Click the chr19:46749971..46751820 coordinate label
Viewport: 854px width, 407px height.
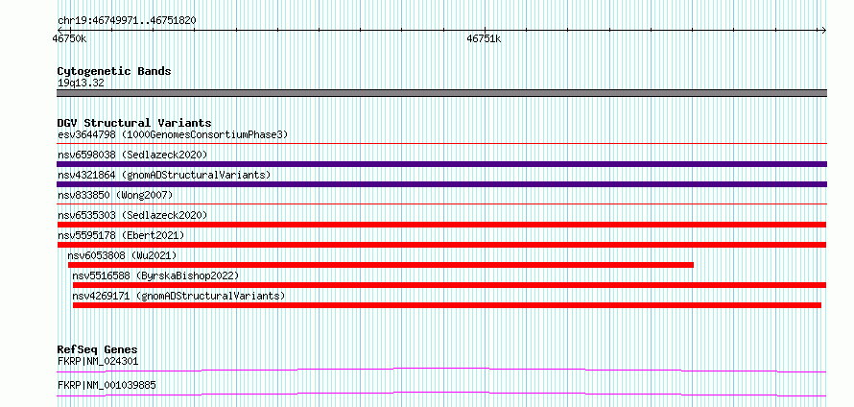click(x=127, y=21)
